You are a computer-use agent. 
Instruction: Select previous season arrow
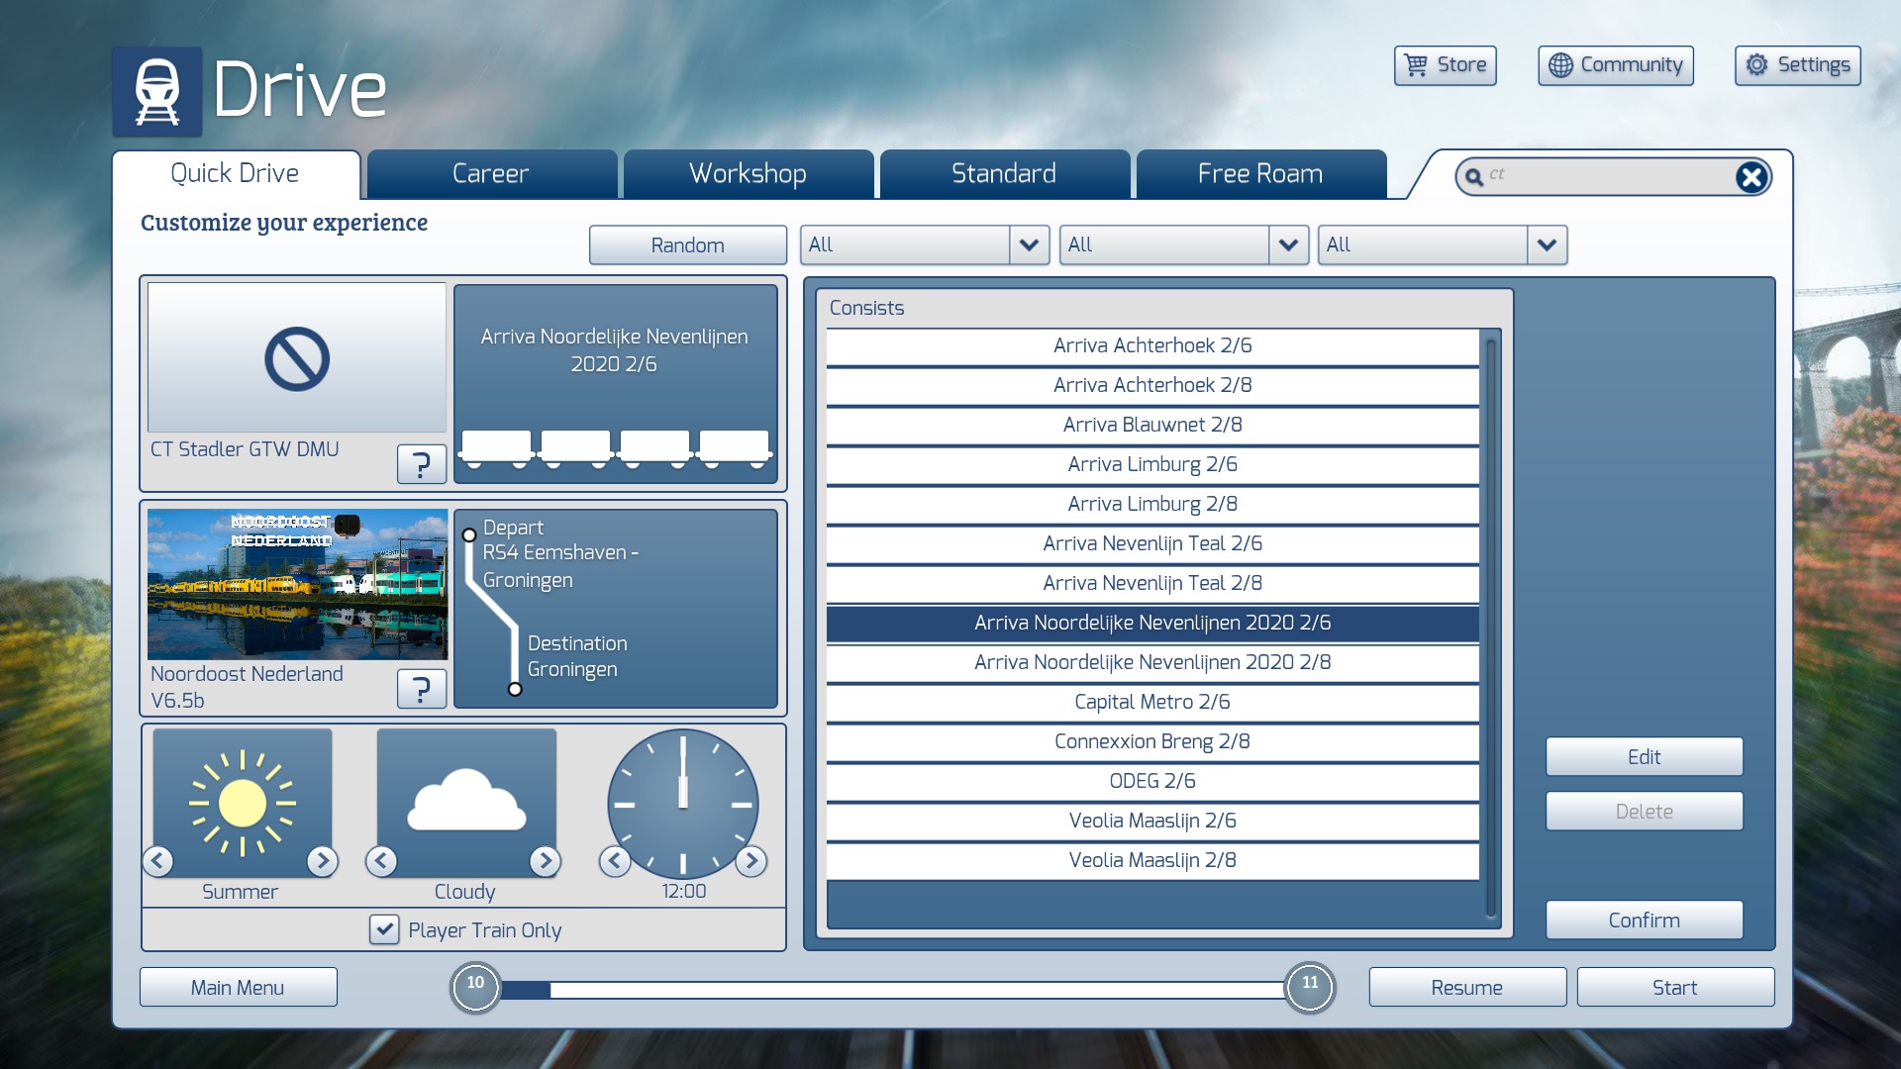pos(158,861)
